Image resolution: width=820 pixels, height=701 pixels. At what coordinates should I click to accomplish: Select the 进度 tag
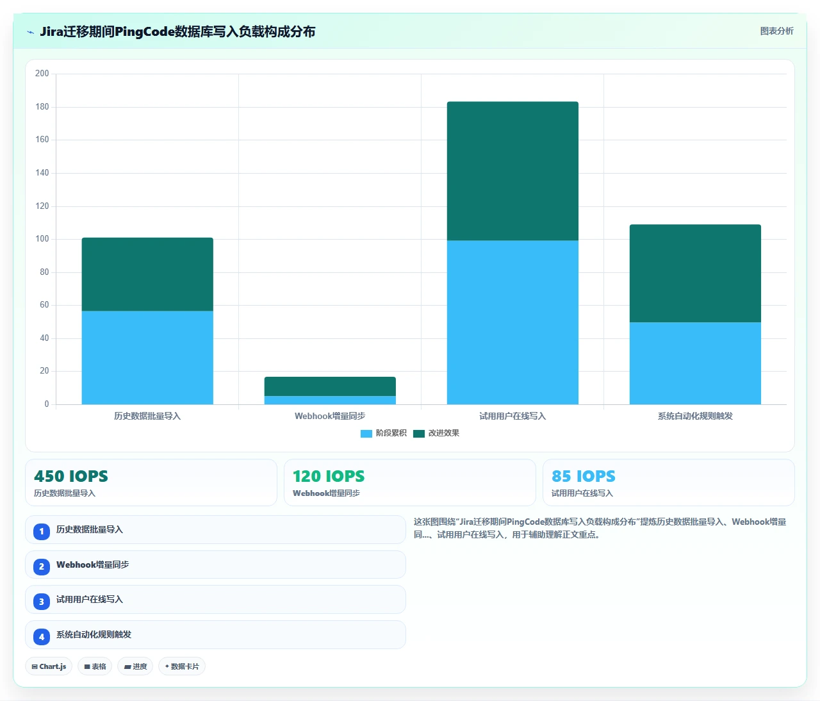point(135,666)
